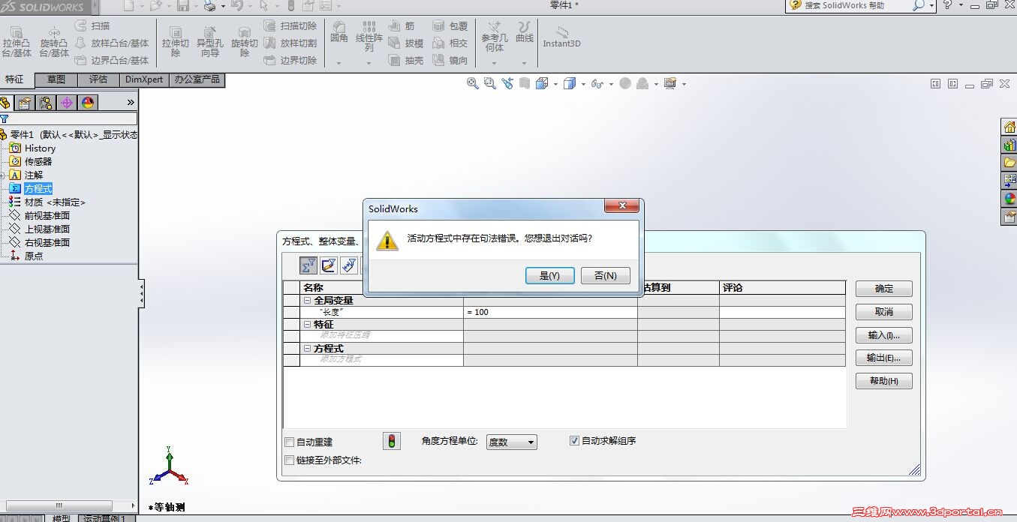This screenshot has height=522, width=1017.
Task: Collapse the 方程式 section
Action: click(x=307, y=348)
